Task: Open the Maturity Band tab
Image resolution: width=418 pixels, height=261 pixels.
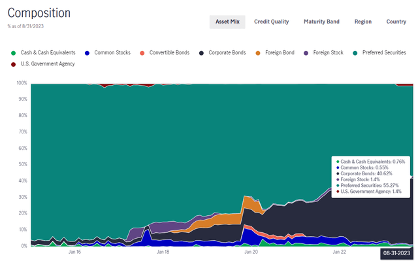Action: coord(321,22)
